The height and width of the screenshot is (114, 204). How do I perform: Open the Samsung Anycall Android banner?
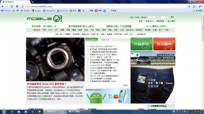click(x=108, y=96)
